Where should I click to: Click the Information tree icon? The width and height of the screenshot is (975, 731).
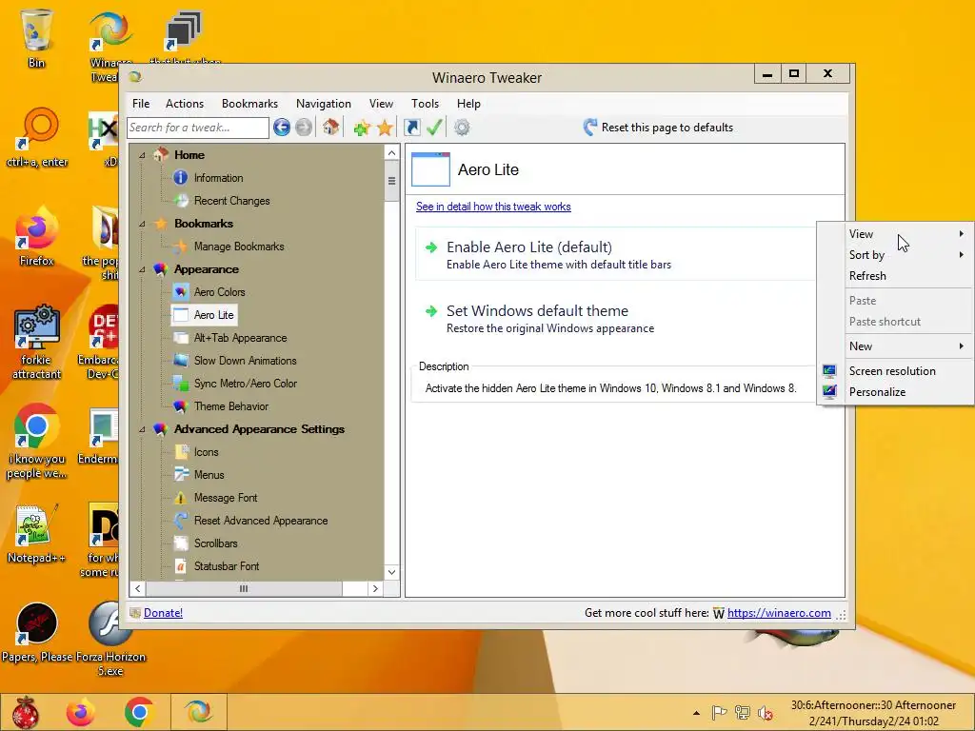point(180,178)
